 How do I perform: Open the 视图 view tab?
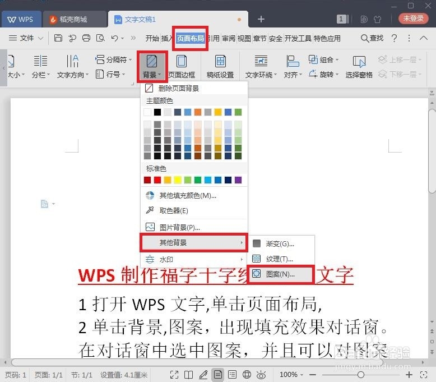(244, 38)
